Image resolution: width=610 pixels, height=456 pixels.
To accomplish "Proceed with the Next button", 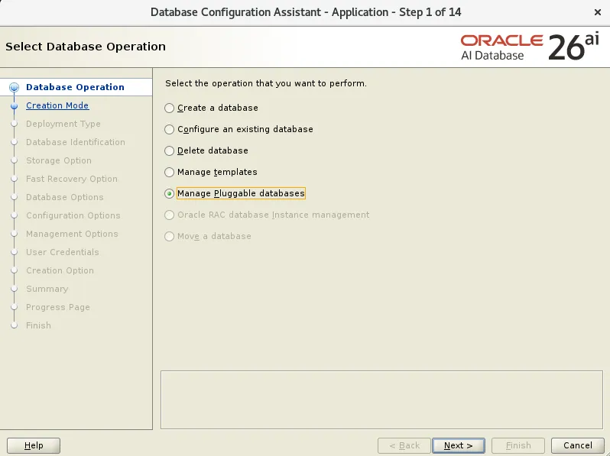I will tap(459, 445).
